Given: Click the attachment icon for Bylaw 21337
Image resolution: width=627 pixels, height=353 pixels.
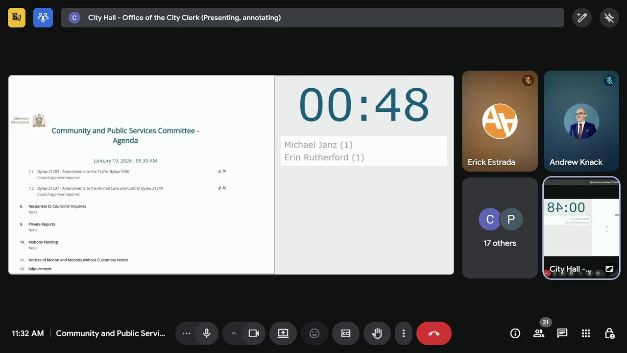Looking at the screenshot, I should pyautogui.click(x=220, y=188).
